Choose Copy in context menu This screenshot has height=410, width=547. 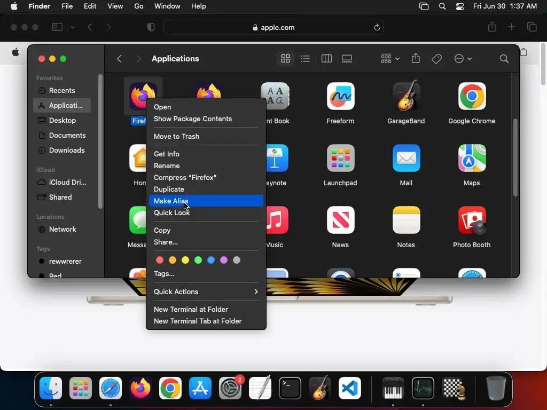tap(206, 230)
